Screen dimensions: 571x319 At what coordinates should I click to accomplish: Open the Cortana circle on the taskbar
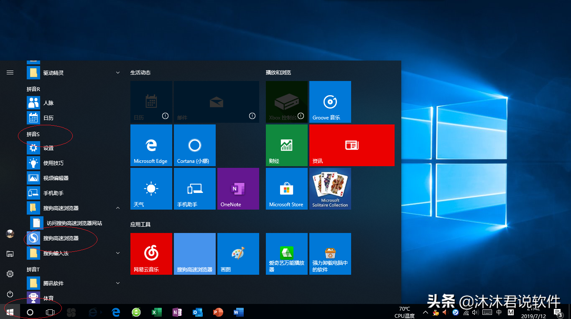pos(30,312)
